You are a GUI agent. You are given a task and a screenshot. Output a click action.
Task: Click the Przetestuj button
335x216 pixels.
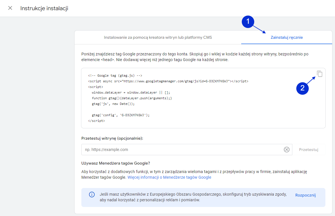(x=308, y=150)
